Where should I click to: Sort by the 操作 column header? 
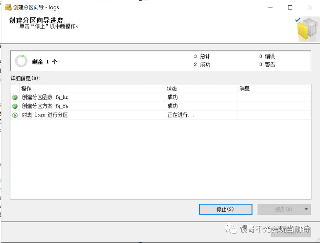[26, 89]
